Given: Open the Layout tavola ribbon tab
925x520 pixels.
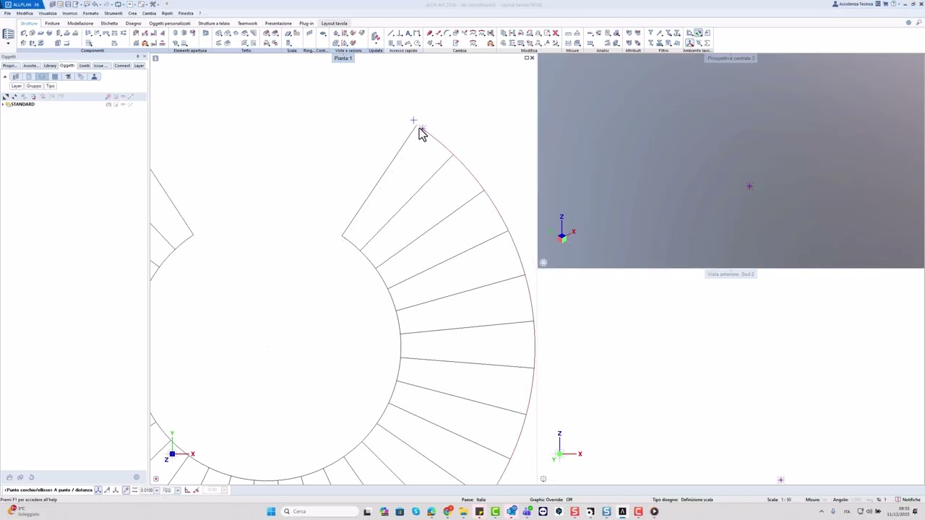Looking at the screenshot, I should tap(334, 23).
